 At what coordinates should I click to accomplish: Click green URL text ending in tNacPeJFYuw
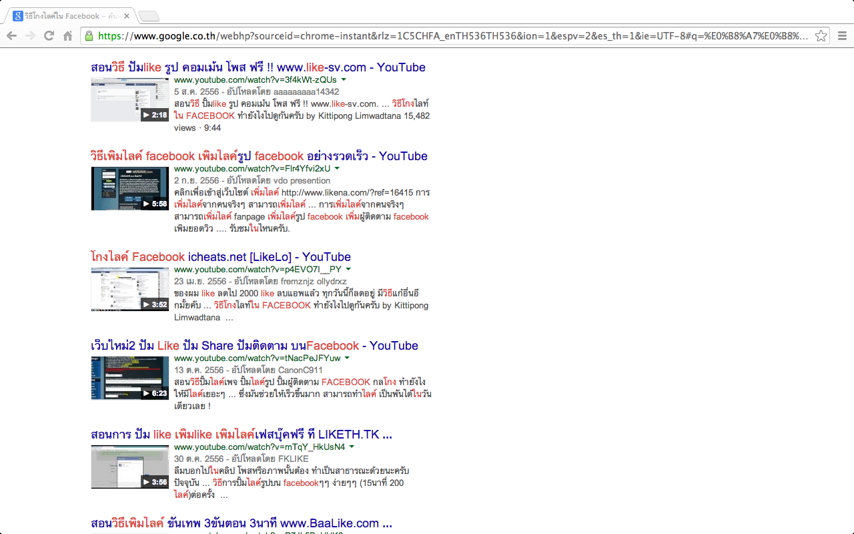258,358
